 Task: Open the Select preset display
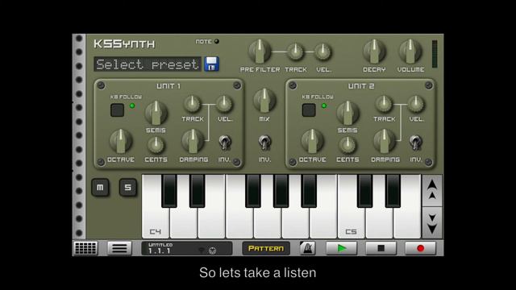point(148,64)
